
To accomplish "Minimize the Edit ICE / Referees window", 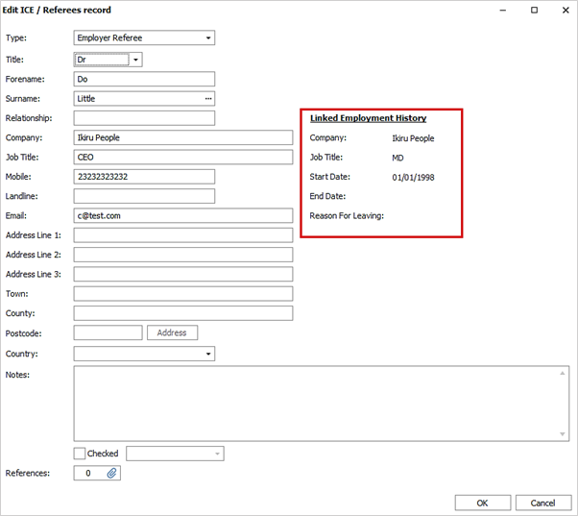I will tap(502, 10).
